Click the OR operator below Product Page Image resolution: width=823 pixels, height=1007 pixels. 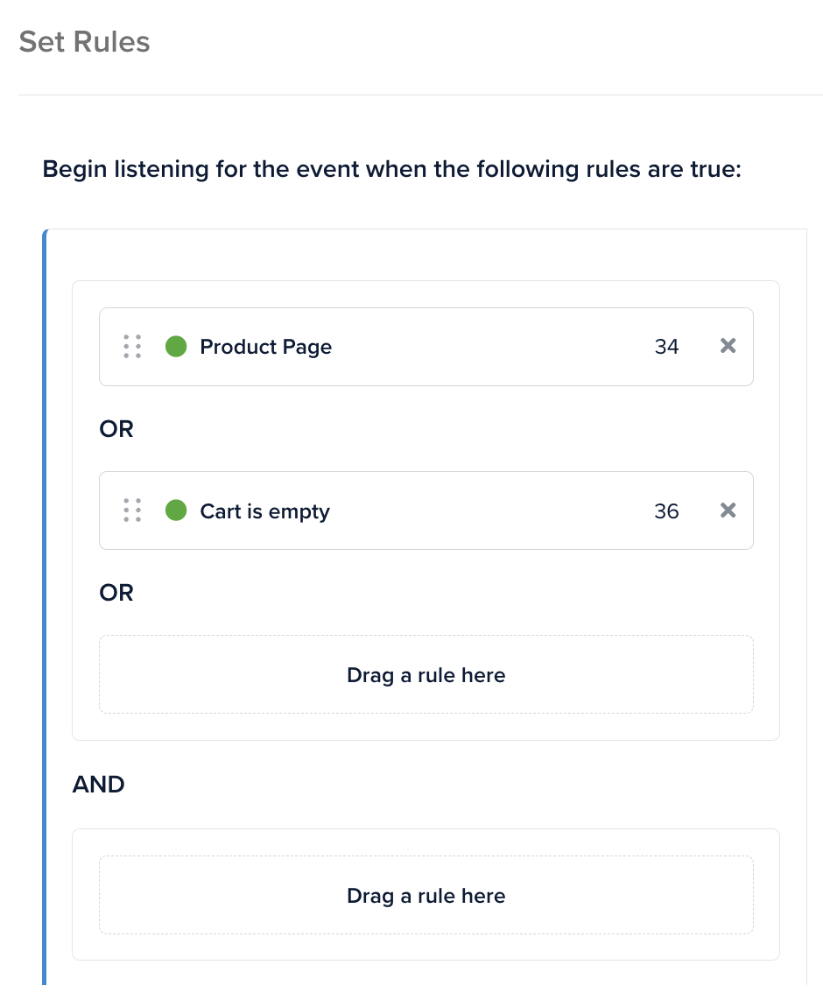click(116, 429)
